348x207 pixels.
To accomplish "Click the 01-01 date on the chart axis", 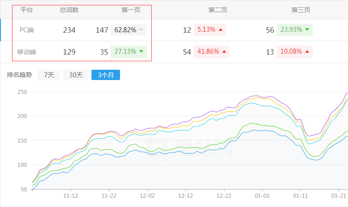I will 262,196.
